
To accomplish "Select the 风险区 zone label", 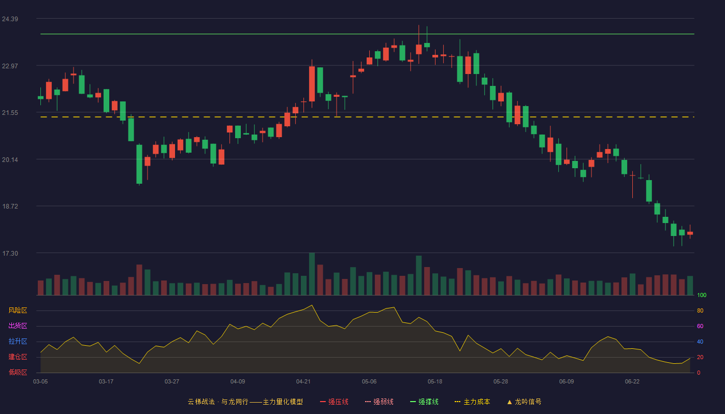I will point(18,310).
